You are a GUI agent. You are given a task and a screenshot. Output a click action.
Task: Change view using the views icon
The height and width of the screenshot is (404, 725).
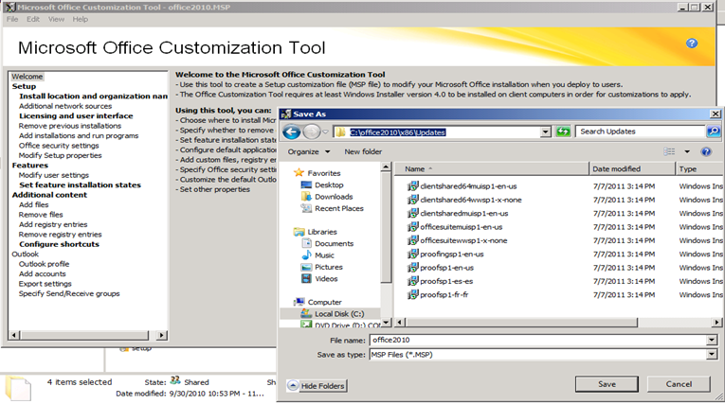pyautogui.click(x=669, y=152)
